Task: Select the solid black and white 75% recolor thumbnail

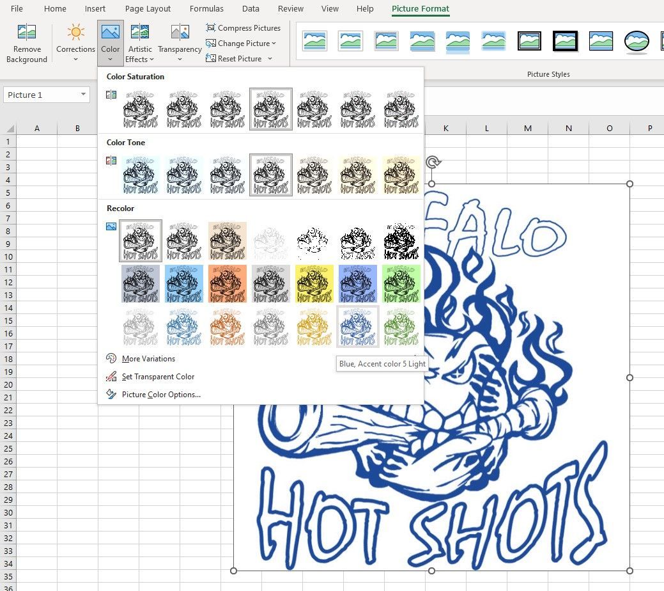Action: pos(401,240)
